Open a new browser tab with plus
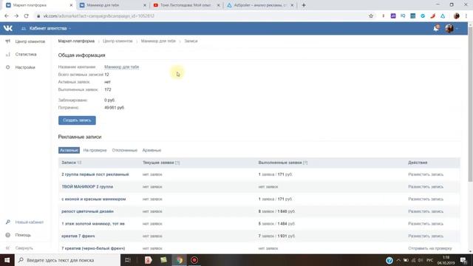This screenshot has width=473, height=266. (304, 5)
